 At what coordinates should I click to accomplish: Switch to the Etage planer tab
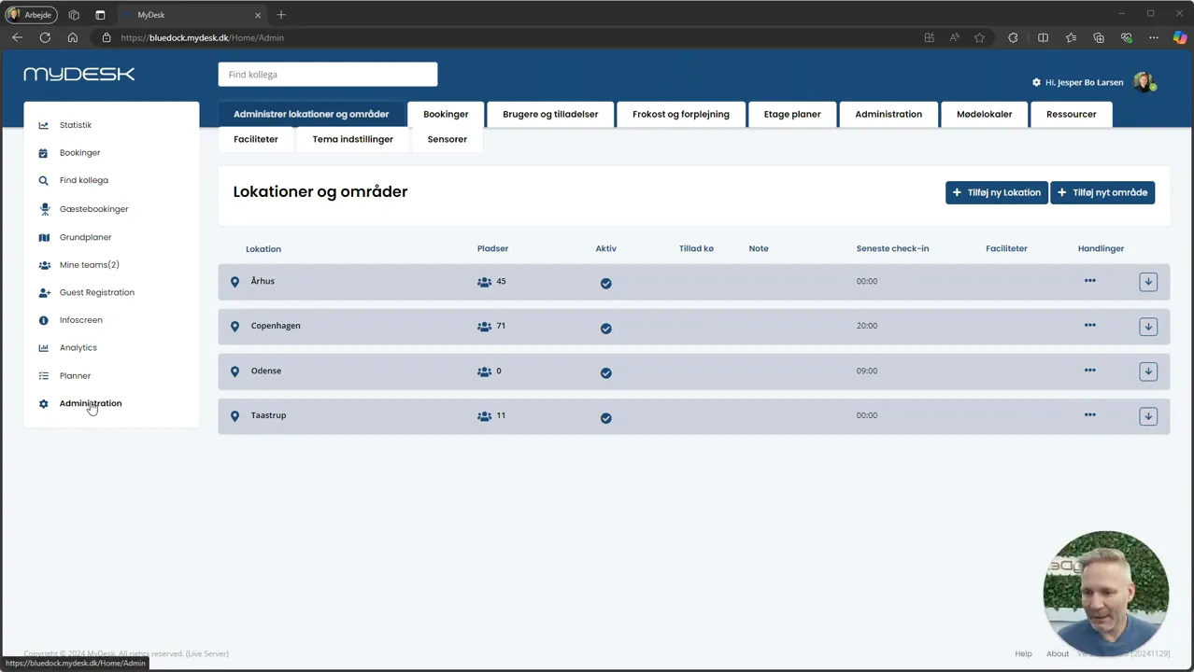click(x=792, y=114)
